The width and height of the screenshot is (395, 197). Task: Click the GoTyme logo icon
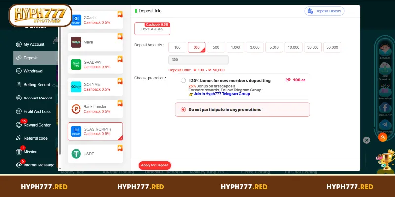pos(76,87)
